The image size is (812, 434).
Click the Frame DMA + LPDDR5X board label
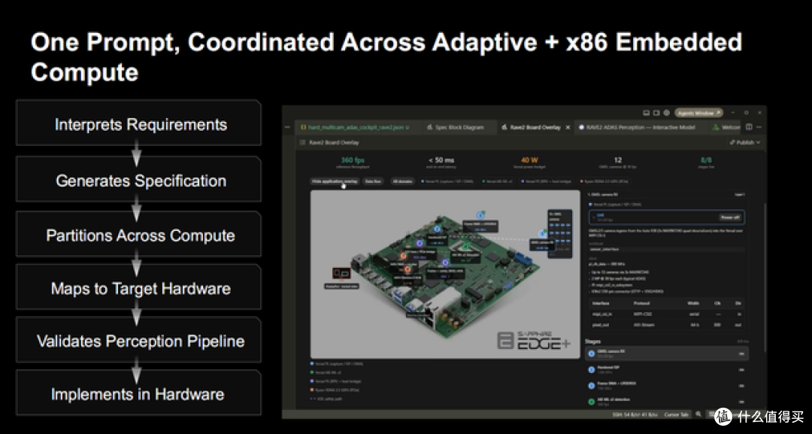pyautogui.click(x=480, y=226)
